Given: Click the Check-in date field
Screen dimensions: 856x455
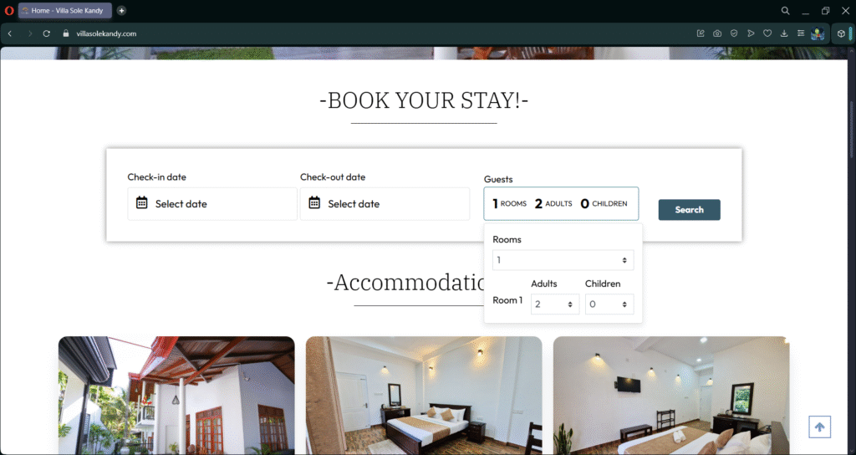Looking at the screenshot, I should 212,204.
